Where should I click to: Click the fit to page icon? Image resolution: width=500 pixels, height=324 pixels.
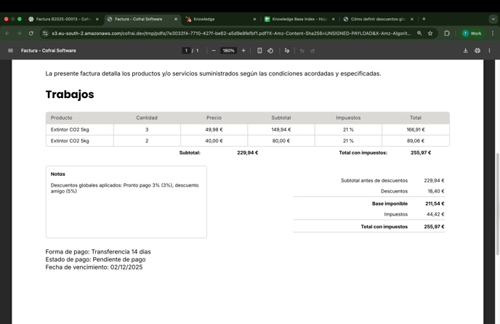259,50
